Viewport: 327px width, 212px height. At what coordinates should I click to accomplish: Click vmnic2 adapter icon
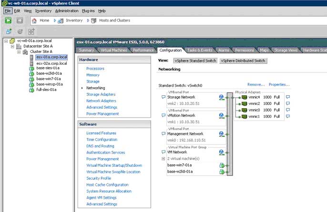[244, 103]
